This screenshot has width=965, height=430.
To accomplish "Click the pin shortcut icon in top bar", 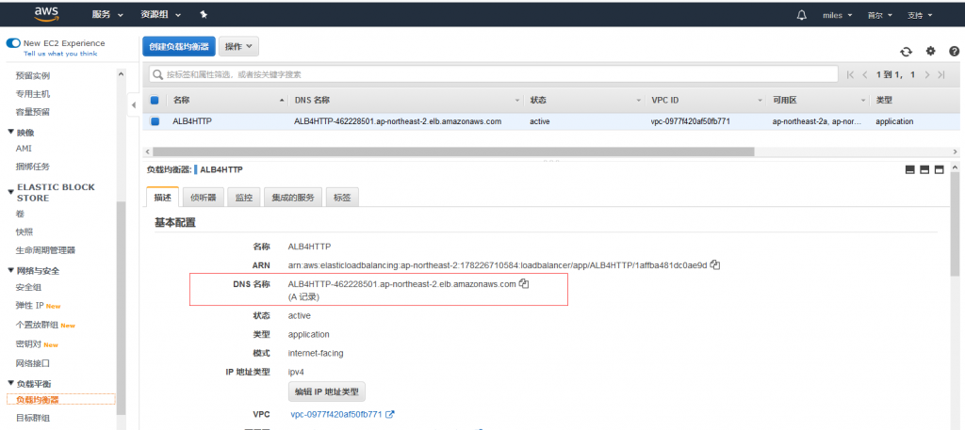I will coord(204,15).
